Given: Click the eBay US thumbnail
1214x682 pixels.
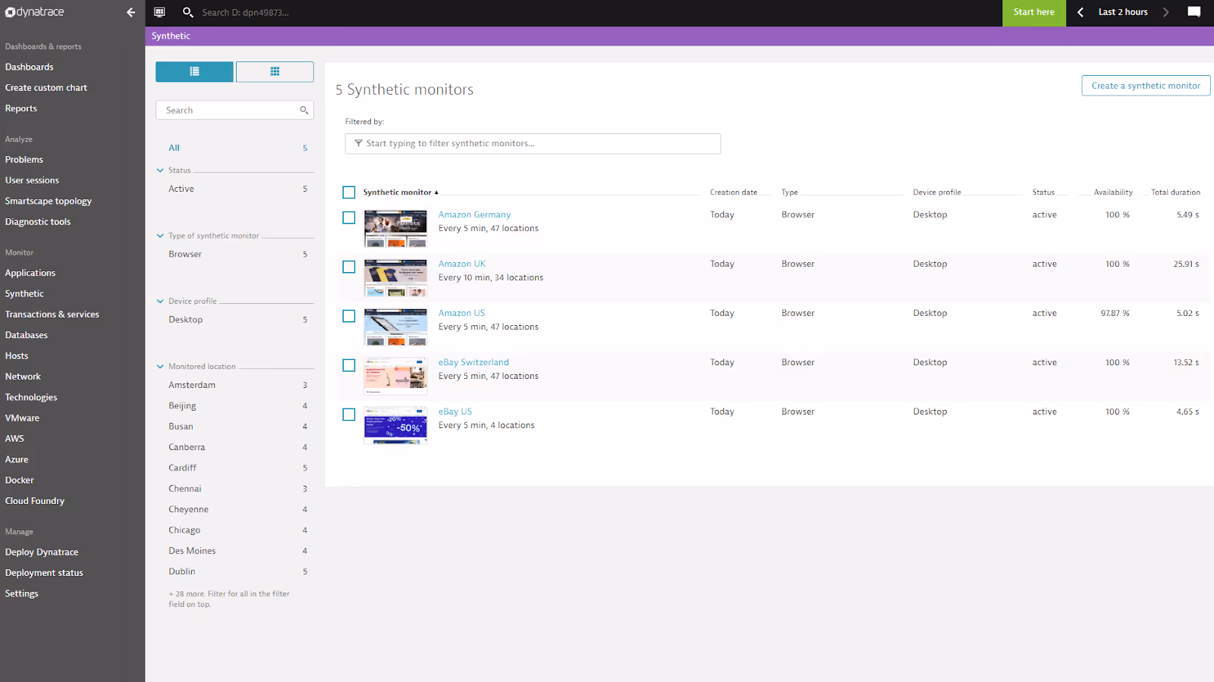Looking at the screenshot, I should [395, 426].
